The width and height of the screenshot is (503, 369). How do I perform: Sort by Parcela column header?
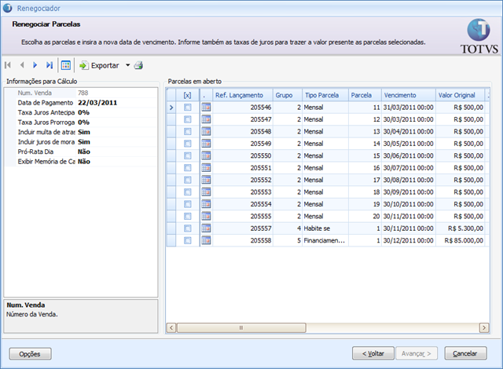pos(365,95)
